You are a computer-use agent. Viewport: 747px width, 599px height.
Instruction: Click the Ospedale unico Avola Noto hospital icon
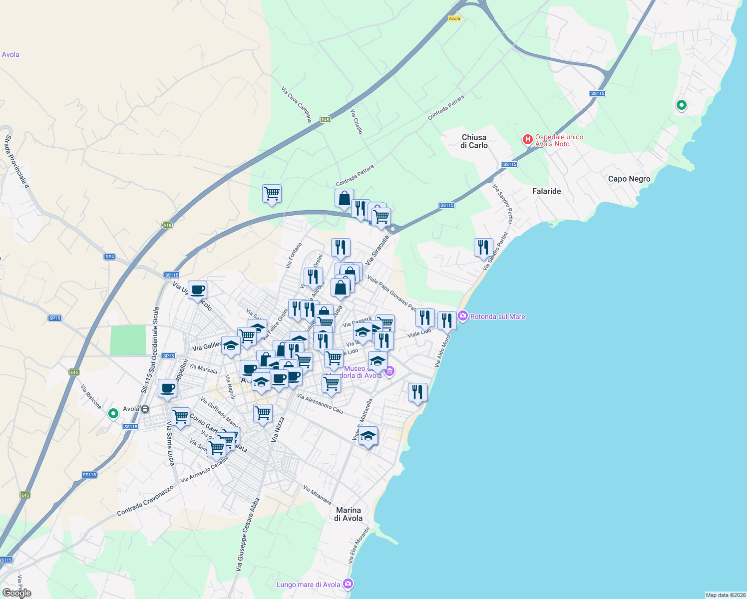click(x=527, y=139)
